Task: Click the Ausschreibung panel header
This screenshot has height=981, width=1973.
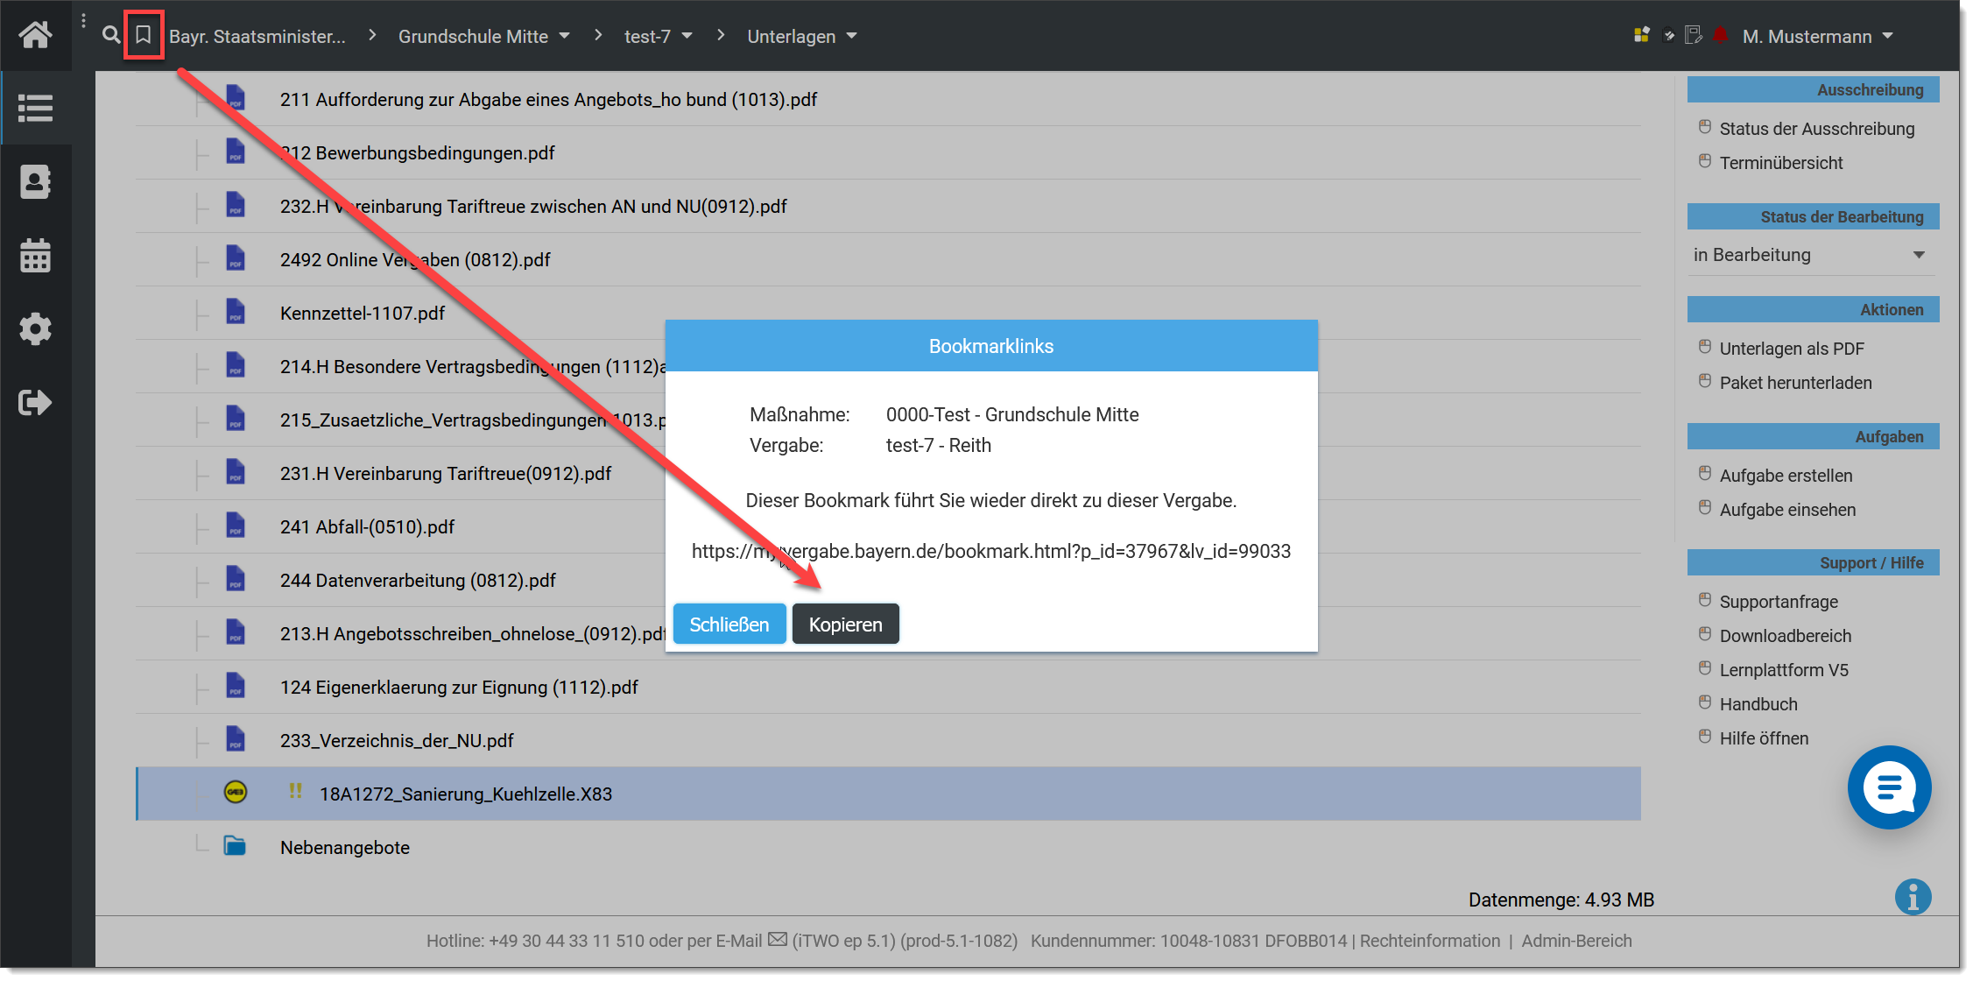Action: tap(1813, 89)
